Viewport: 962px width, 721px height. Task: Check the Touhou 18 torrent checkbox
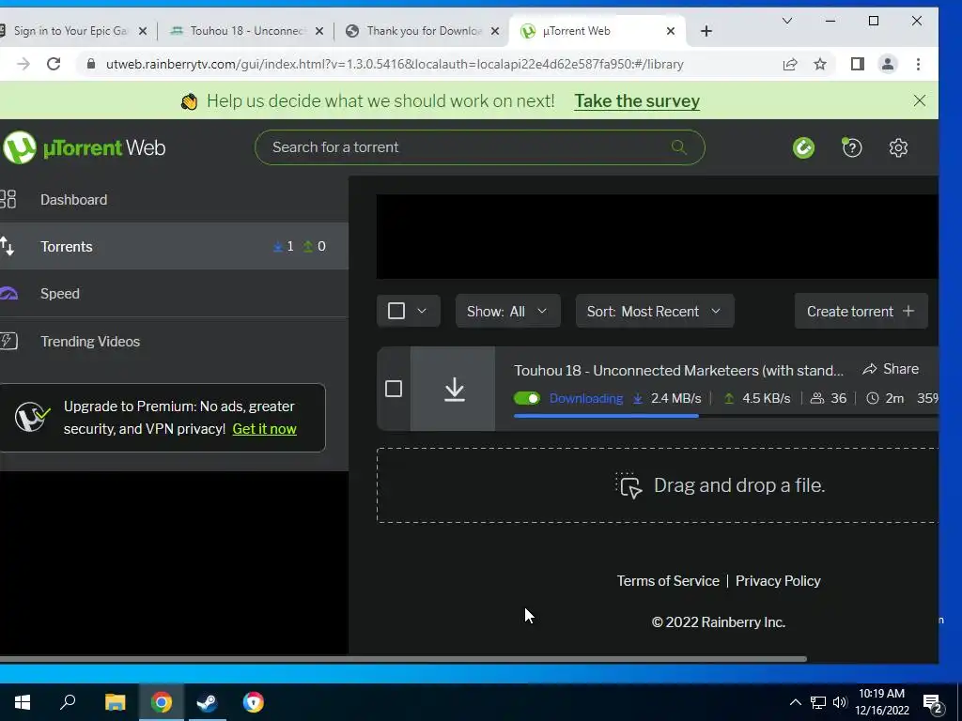click(394, 389)
